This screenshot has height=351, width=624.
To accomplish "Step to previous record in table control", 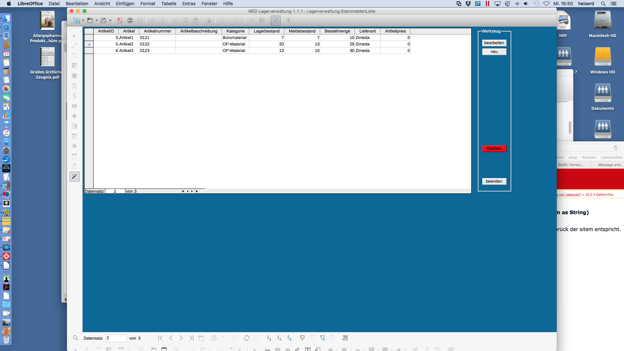I will coord(188,191).
